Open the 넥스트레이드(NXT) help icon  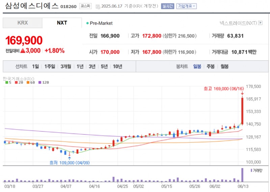[x=260, y=23]
